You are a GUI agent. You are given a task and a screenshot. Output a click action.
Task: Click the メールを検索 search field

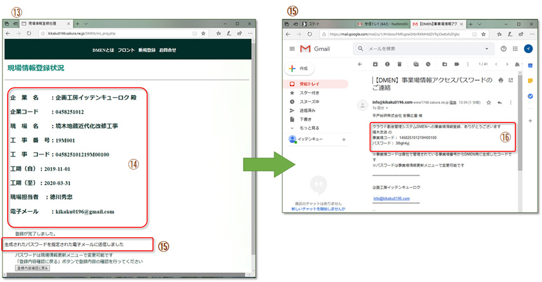pyautogui.click(x=423, y=48)
